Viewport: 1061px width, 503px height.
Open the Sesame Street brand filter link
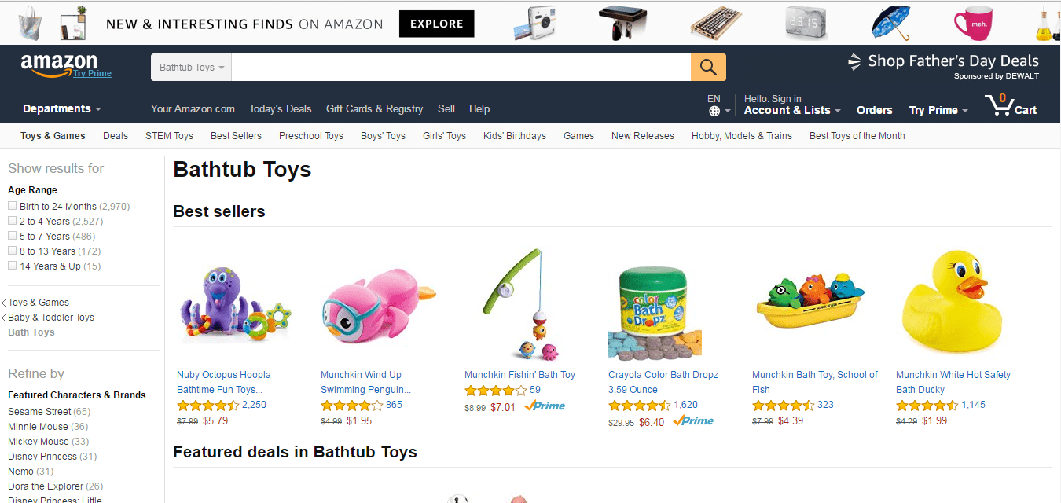(39, 412)
